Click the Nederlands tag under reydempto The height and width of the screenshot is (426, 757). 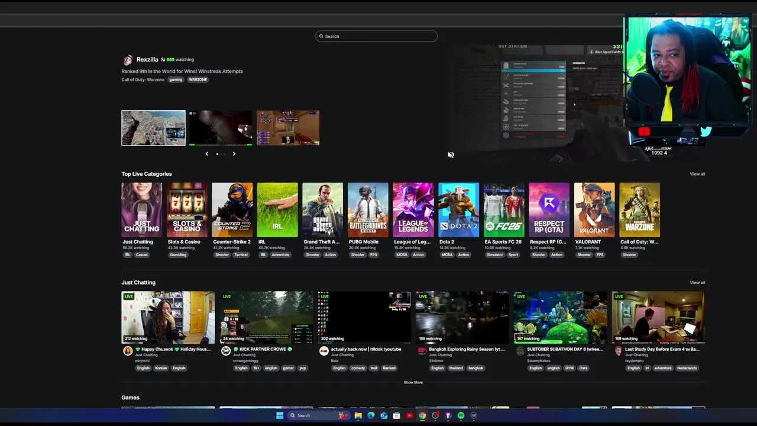point(687,368)
